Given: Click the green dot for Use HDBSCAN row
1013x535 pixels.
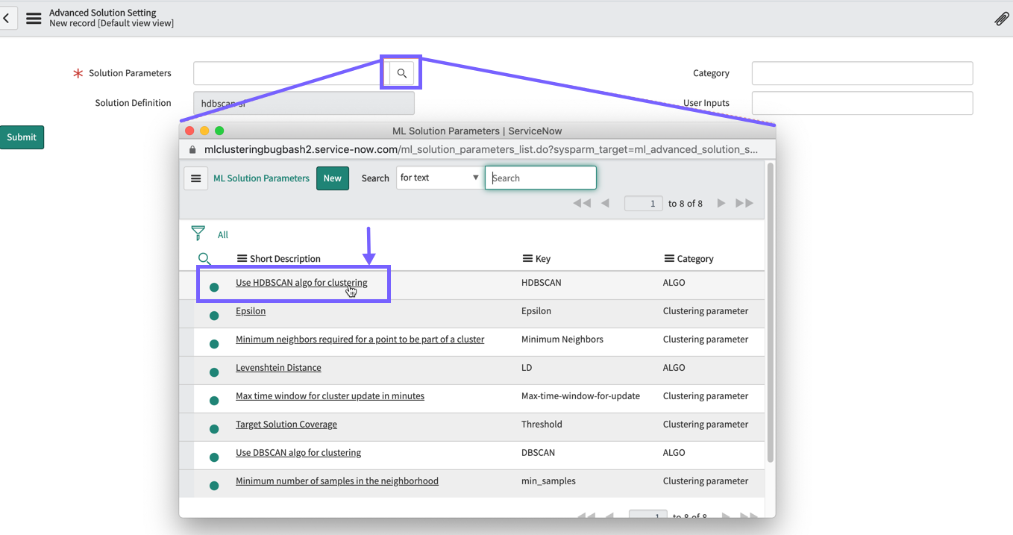Looking at the screenshot, I should point(214,287).
